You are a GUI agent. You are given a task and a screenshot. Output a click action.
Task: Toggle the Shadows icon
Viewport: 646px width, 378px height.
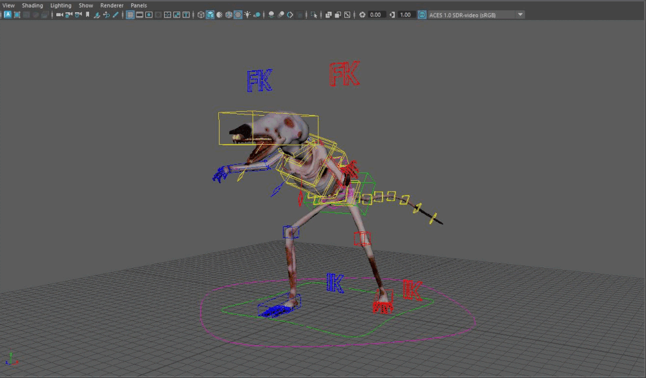tap(256, 15)
